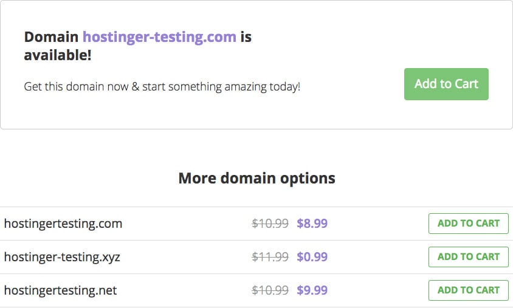
Task: Add hostingertesting.net to cart
Action: [x=468, y=290]
